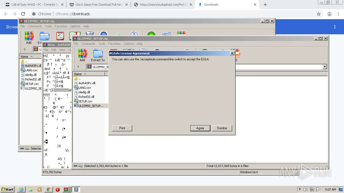Open Edit menu in the View window
The width and height of the screenshot is (344, 193).
coord(54,50)
